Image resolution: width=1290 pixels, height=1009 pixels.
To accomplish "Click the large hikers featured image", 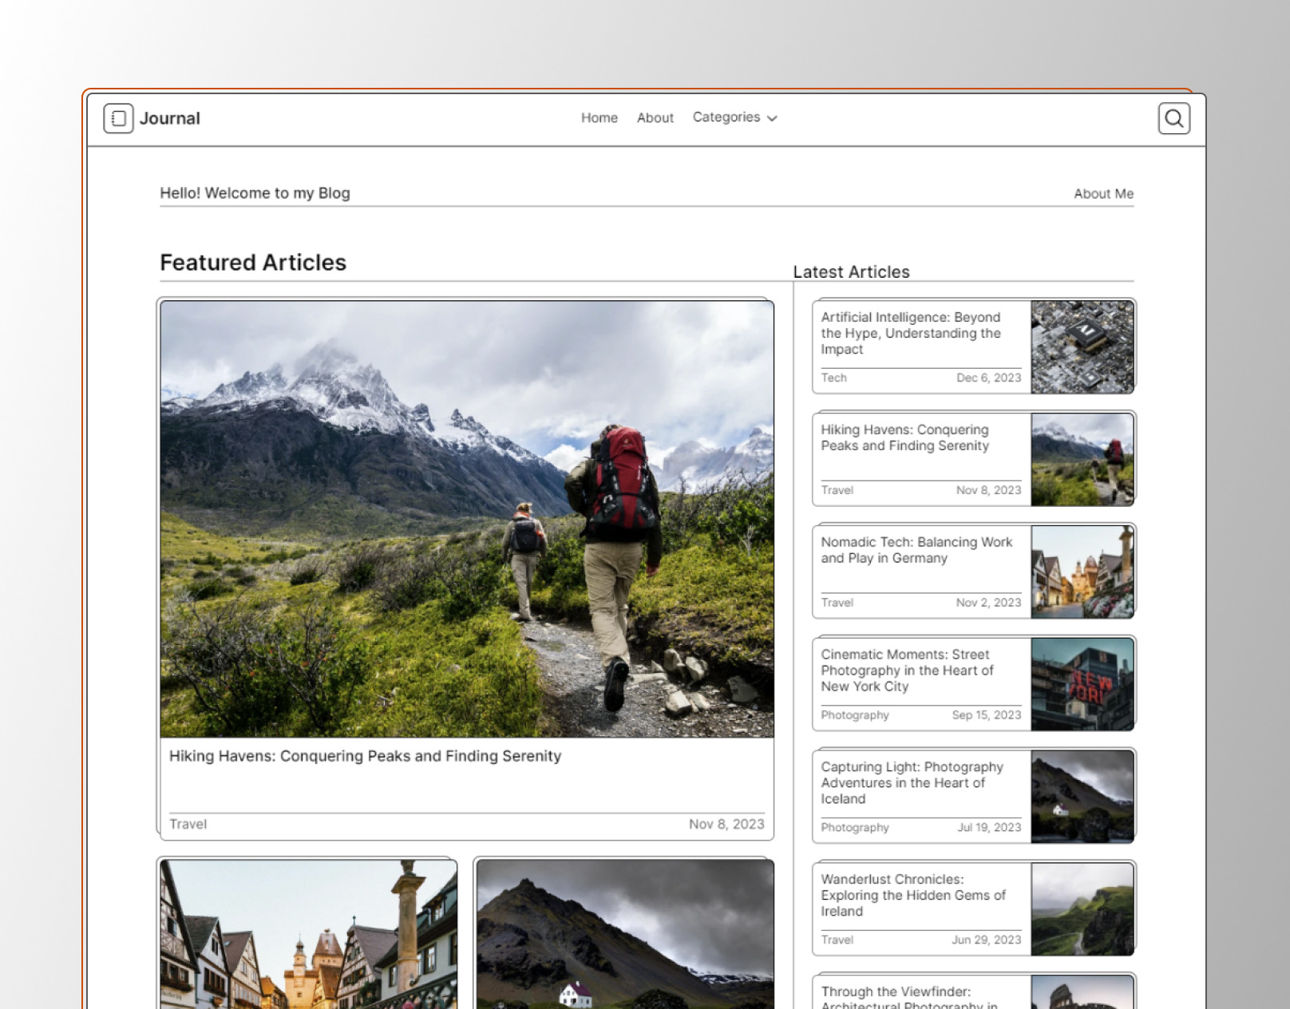I will click(467, 519).
